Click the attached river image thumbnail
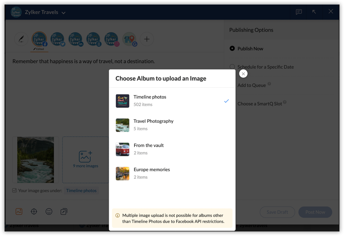The image size is (344, 236). pos(36,160)
